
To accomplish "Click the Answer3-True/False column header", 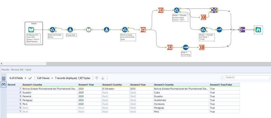I will click(x=224, y=85).
